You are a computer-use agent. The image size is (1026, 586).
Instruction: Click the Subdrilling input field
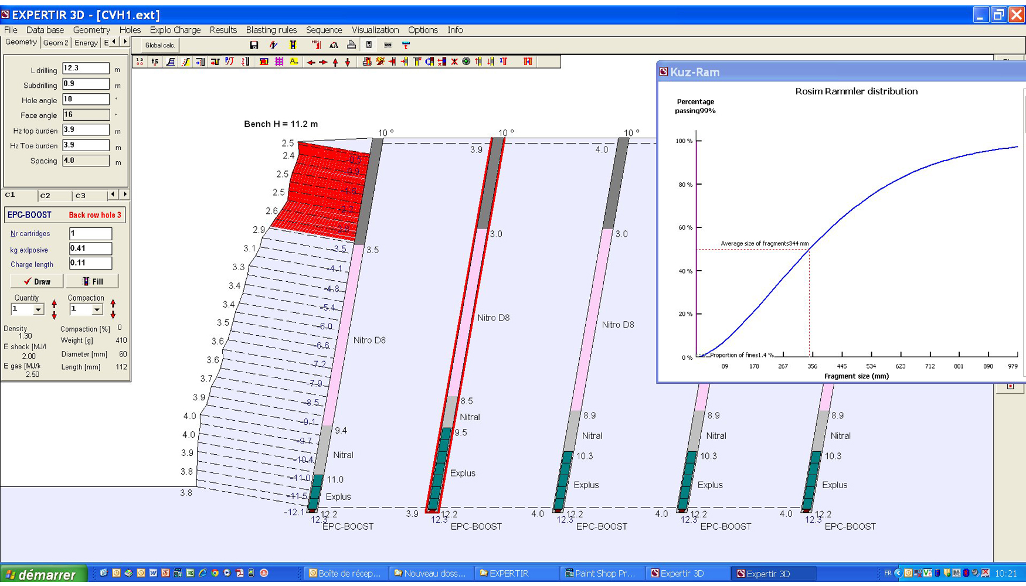point(86,84)
